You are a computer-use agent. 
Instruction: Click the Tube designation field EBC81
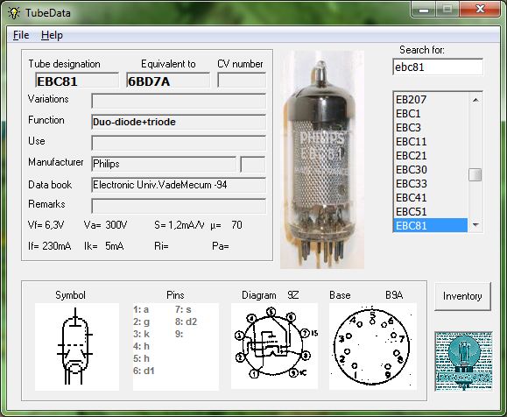click(x=77, y=81)
